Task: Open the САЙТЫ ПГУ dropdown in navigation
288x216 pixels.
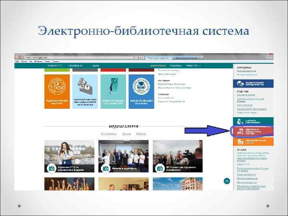Action: click(x=193, y=66)
